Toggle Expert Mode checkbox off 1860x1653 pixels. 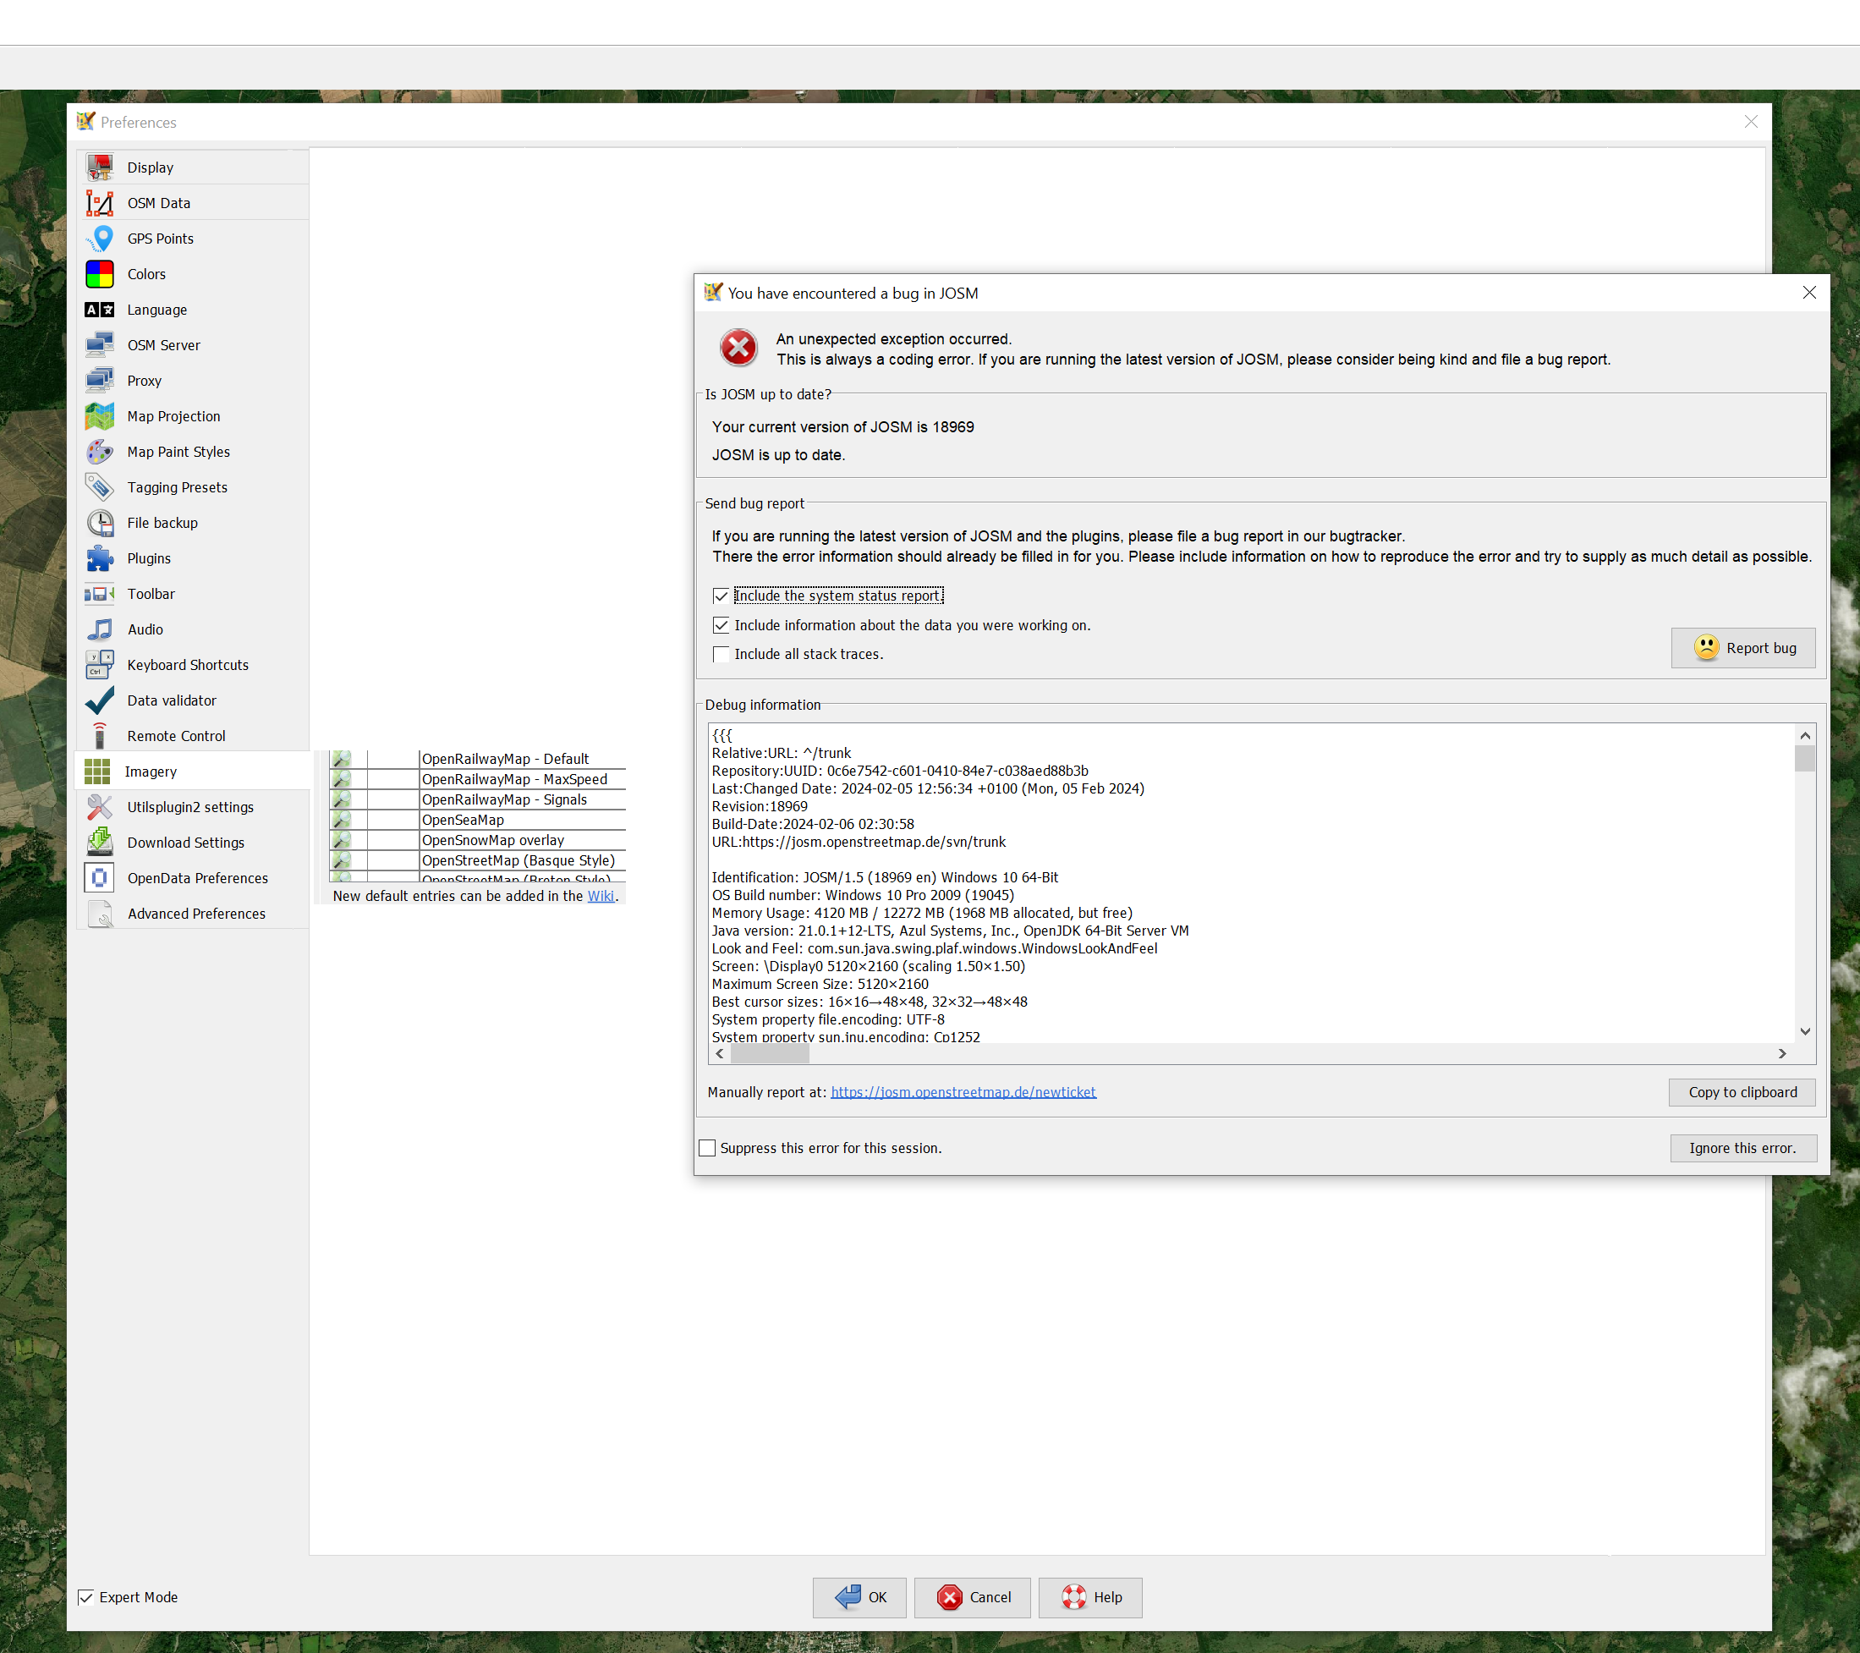pos(85,1597)
